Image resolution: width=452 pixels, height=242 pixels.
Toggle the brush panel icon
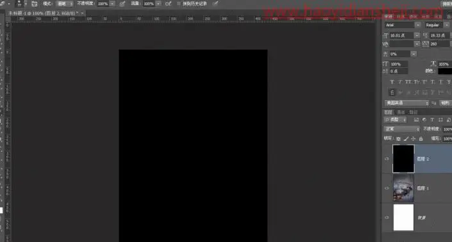[x=35, y=4]
